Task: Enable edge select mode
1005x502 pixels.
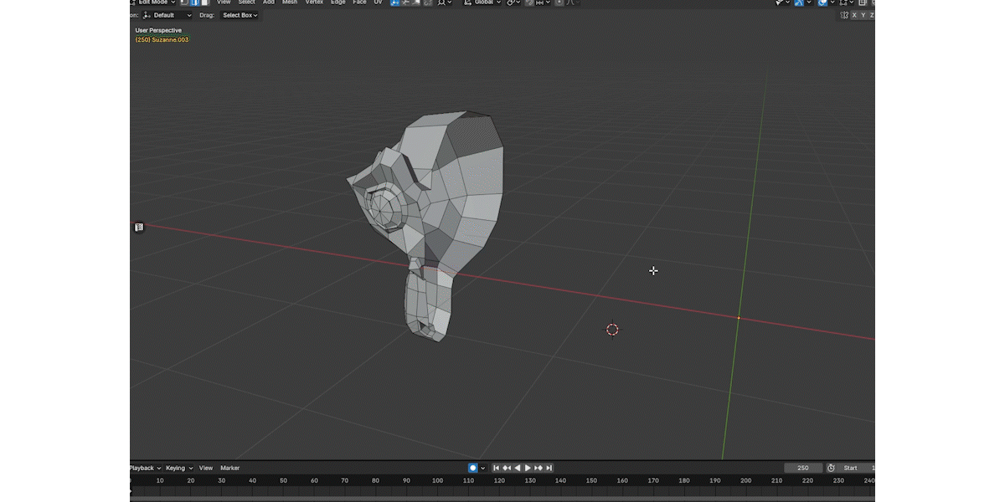Action: [195, 3]
